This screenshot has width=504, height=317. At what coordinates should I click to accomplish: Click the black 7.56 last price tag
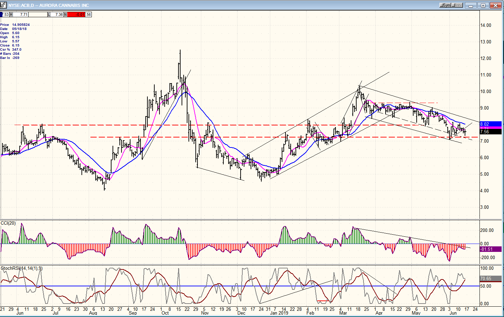pos(491,132)
